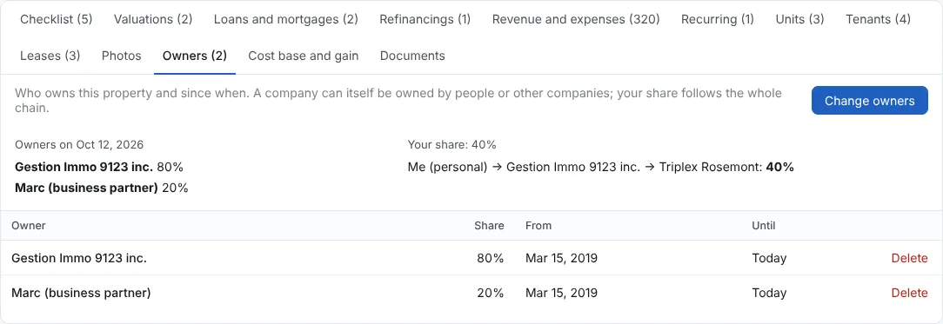Click Today in the Gestion Immo row
This screenshot has height=324, width=943.
click(x=769, y=258)
